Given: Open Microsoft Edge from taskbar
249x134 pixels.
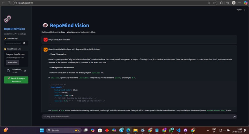Looking at the screenshot, I should (x=128, y=131).
